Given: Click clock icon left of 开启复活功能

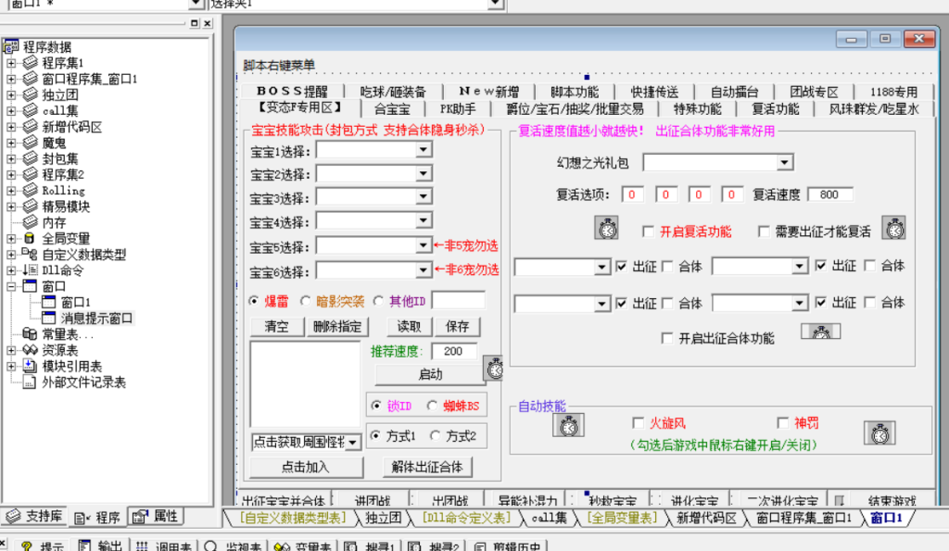Looking at the screenshot, I should pos(606,228).
